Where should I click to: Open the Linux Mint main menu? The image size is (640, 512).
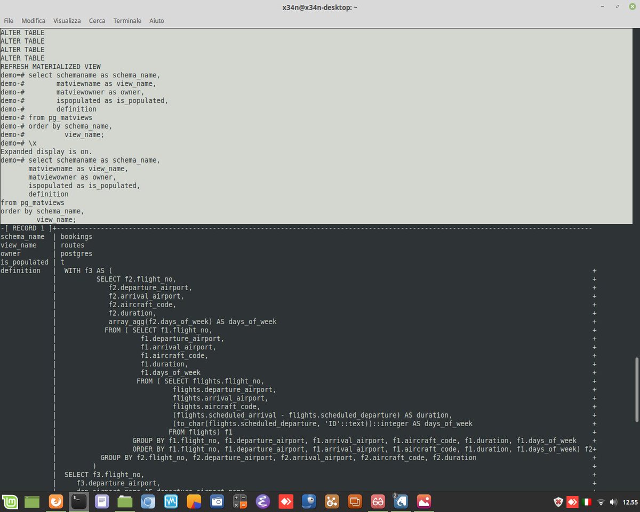click(x=11, y=501)
